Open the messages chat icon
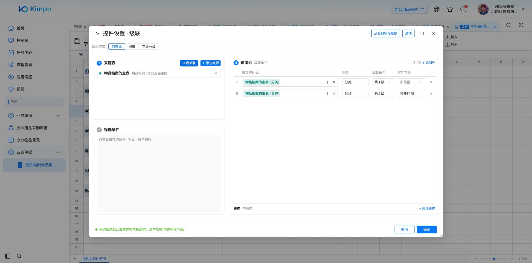 (x=463, y=9)
